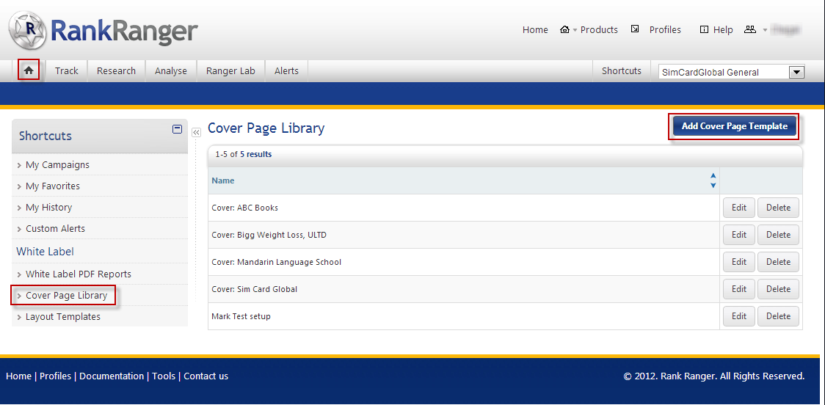The height and width of the screenshot is (405, 825).
Task: Open the Track menu
Action: point(66,70)
